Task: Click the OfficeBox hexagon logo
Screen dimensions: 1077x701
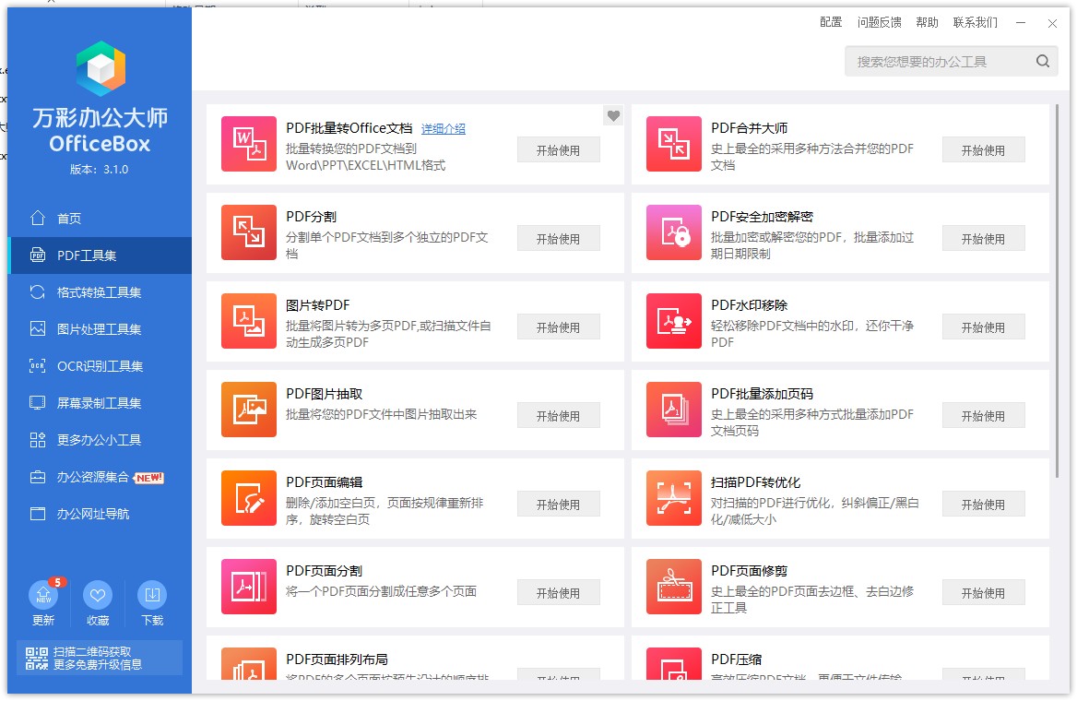Action: pyautogui.click(x=101, y=68)
